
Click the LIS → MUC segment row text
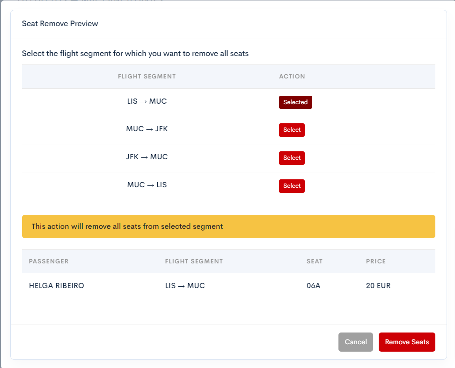[x=147, y=101]
